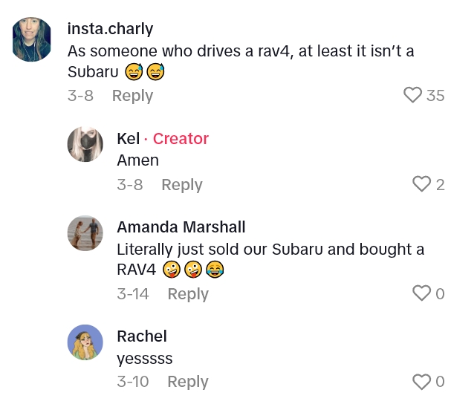
Task: Visit Kel's profile via username
Action: [x=128, y=139]
